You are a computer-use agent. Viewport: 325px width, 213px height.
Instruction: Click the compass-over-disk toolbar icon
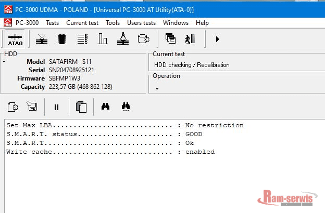coord(123,38)
